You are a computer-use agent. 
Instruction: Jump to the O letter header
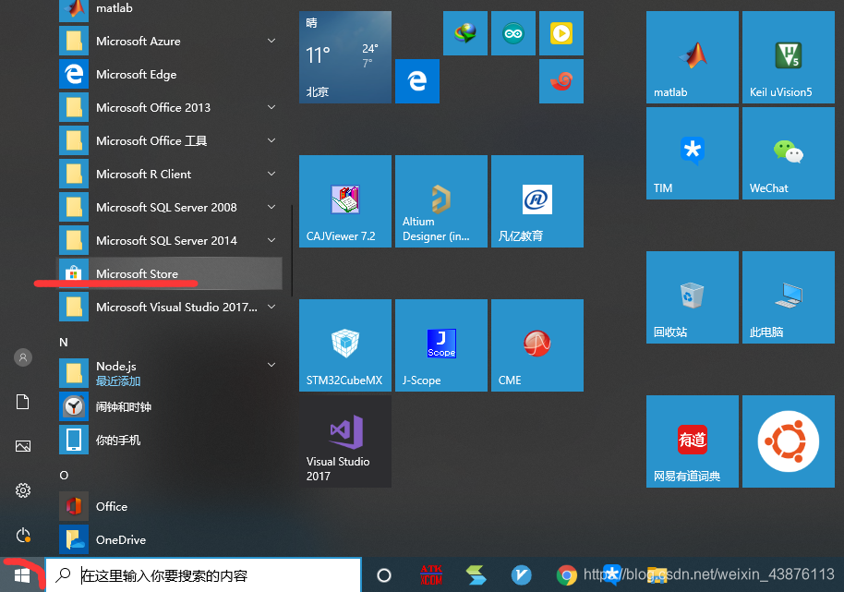point(64,476)
